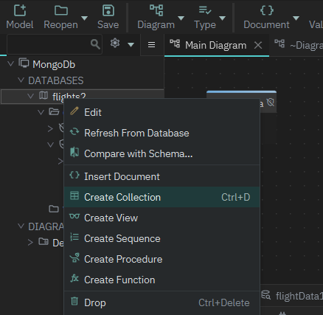Image resolution: width=323 pixels, height=315 pixels.
Task: Click the flightData1 collection search icon
Action: click(x=265, y=295)
